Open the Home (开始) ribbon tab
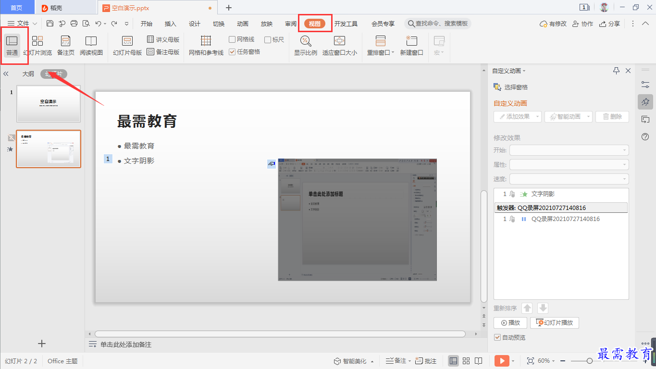The height and width of the screenshot is (369, 656). (x=147, y=24)
